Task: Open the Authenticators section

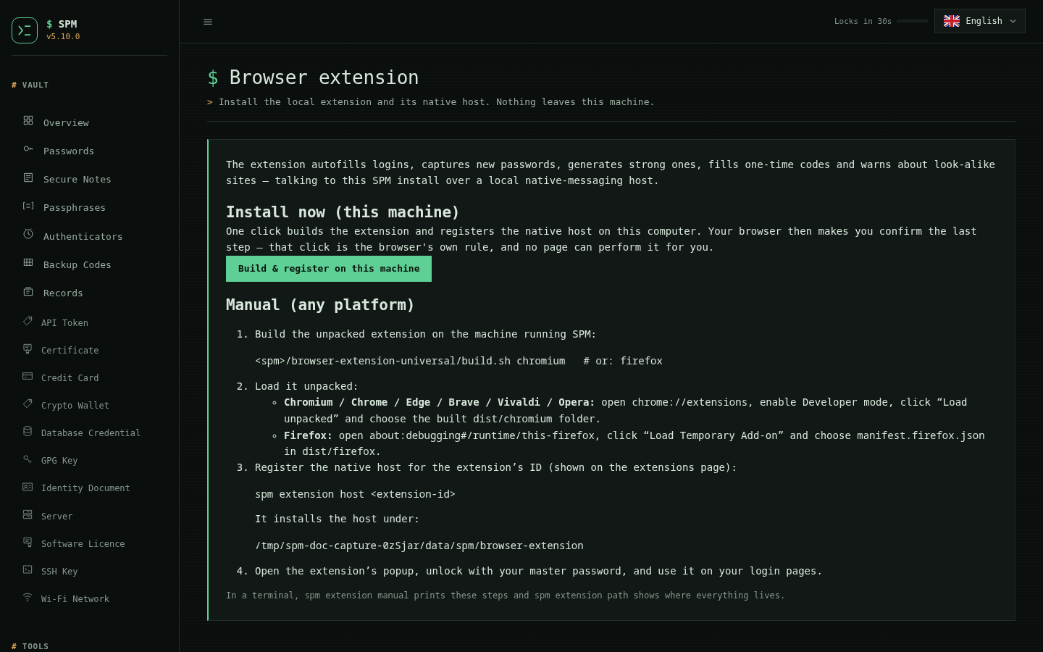Action: point(89,236)
